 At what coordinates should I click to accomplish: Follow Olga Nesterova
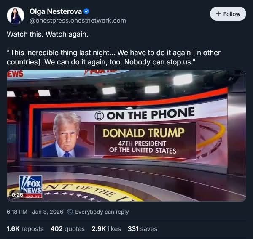pos(228,14)
